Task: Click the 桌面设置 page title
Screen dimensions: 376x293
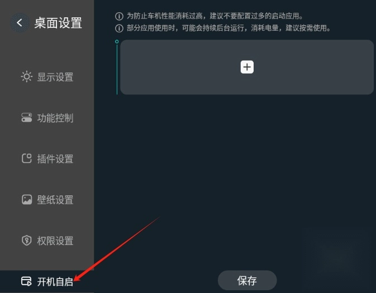Action: pos(58,23)
